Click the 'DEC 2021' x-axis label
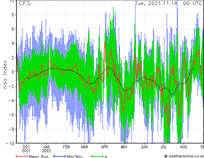This screenshot has height=158, width=204. [26, 149]
